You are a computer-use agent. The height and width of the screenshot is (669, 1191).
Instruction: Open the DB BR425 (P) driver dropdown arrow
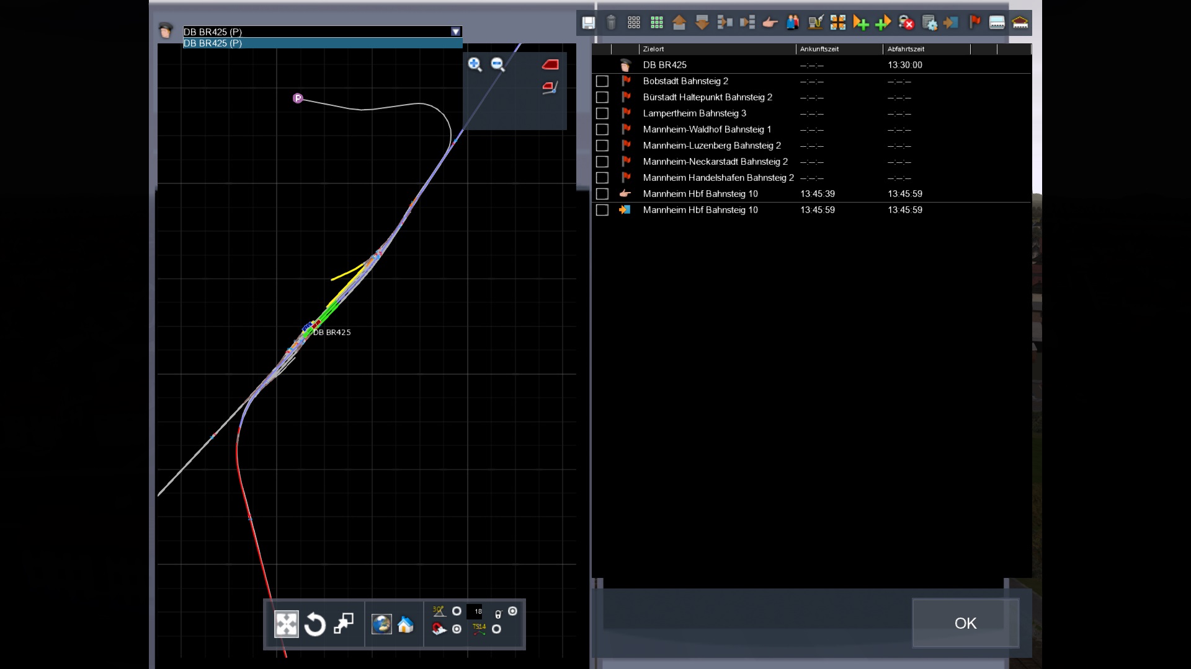[456, 32]
